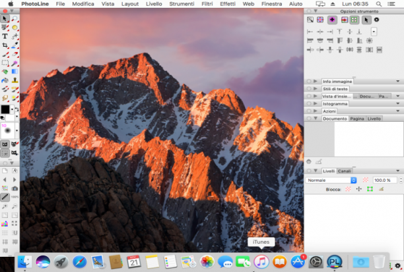Expand the Info immagine panel
Screen dimensions: 404x272
[x=316, y=81]
